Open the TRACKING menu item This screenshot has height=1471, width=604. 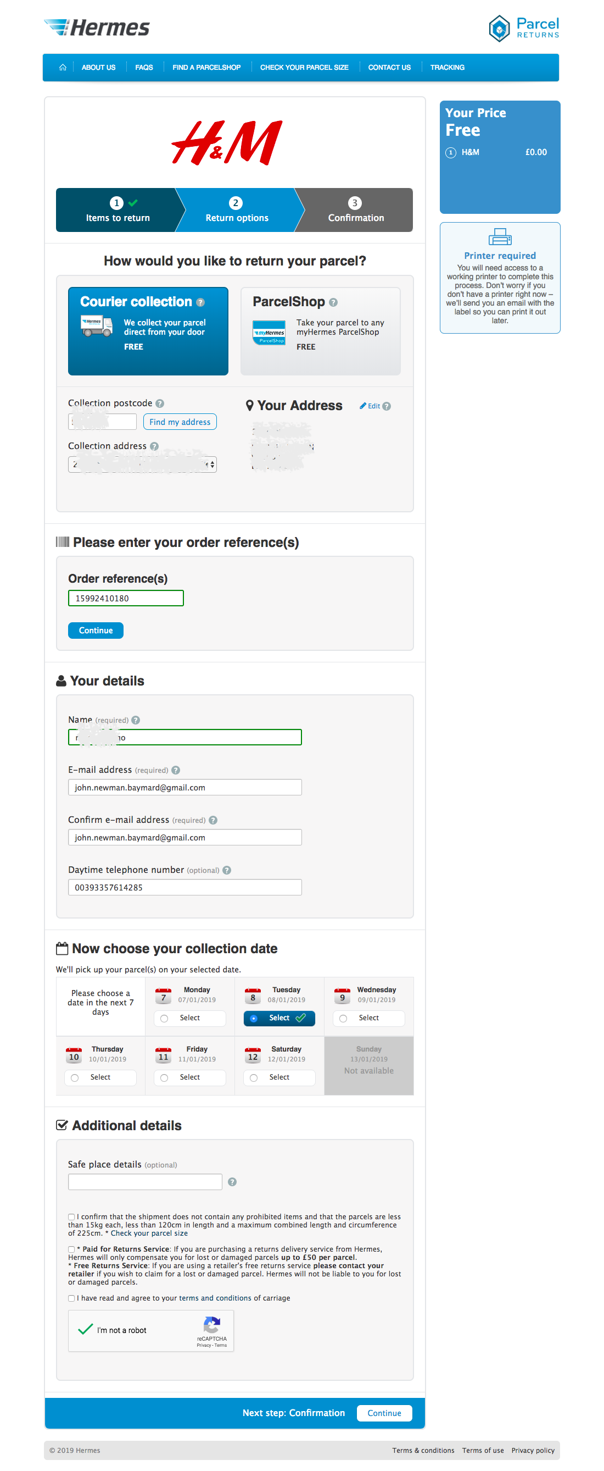(x=447, y=67)
